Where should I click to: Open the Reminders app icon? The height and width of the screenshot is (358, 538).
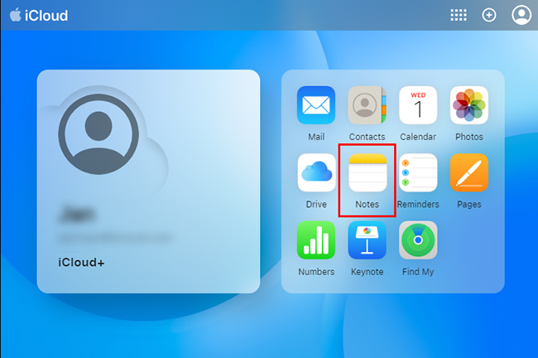click(x=418, y=172)
